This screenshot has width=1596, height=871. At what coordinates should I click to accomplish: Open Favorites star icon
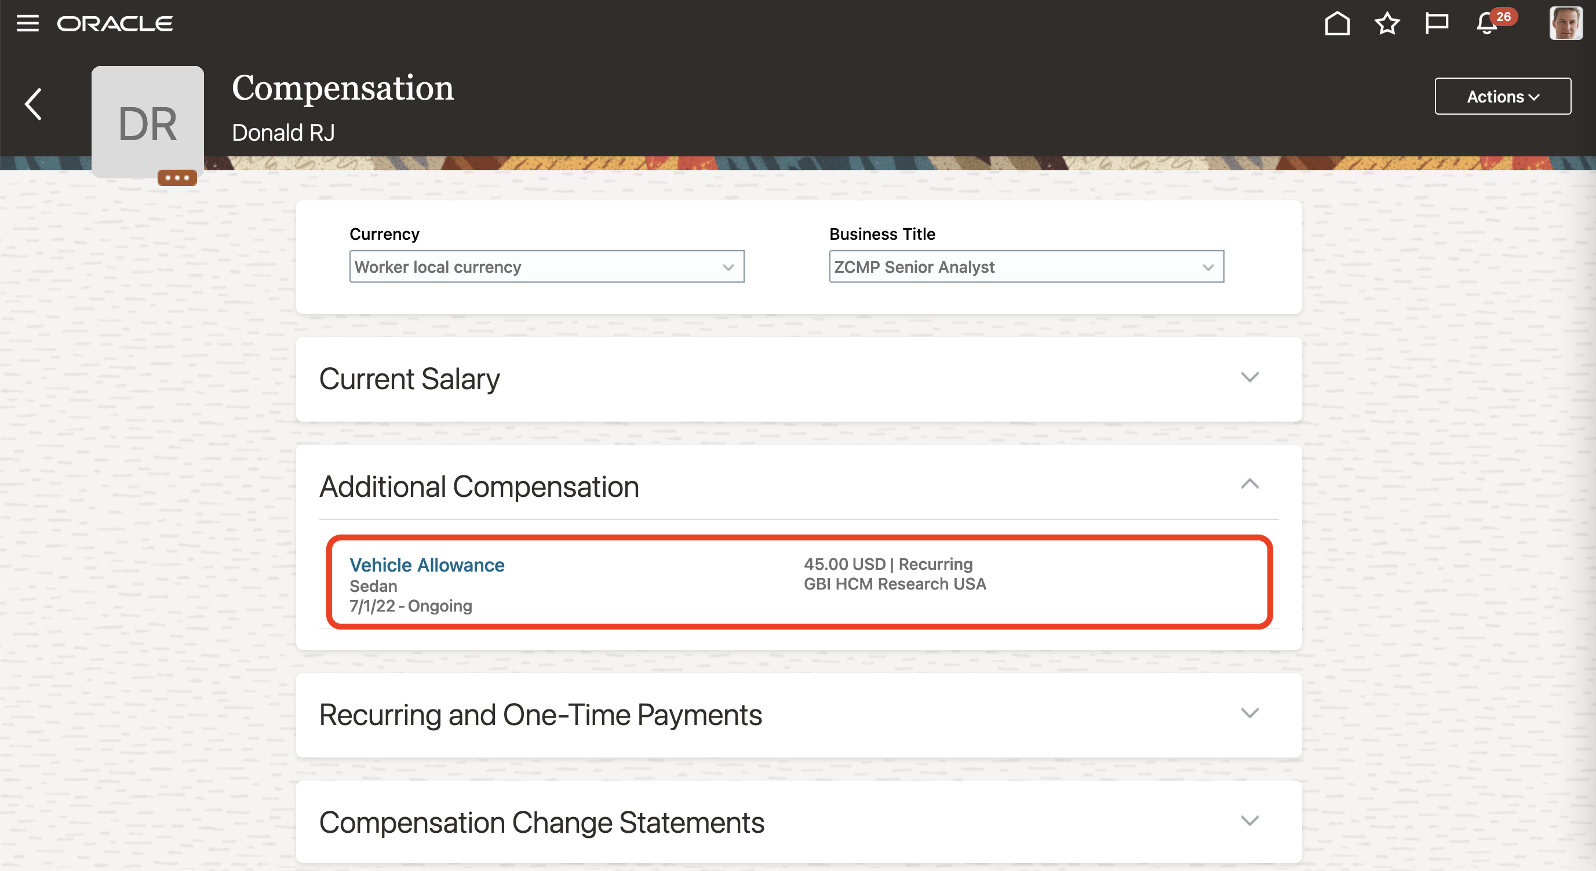[x=1387, y=24]
